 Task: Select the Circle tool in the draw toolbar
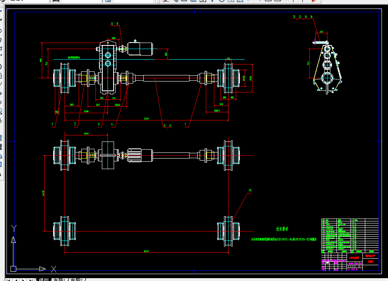1,66
